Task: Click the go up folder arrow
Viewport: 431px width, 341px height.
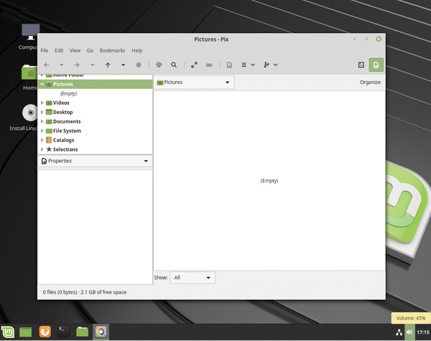Action: (108, 65)
